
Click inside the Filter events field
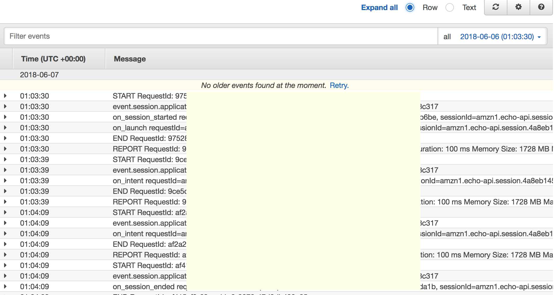coord(220,36)
